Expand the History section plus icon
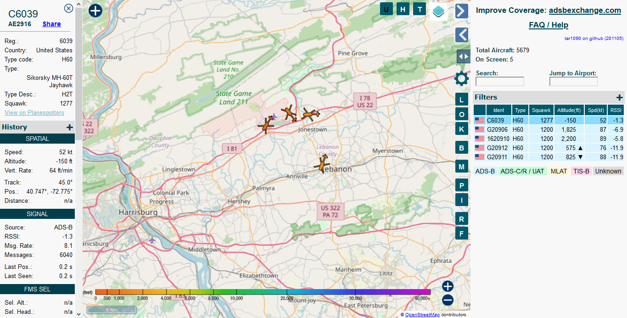This screenshot has width=627, height=318. (70, 127)
